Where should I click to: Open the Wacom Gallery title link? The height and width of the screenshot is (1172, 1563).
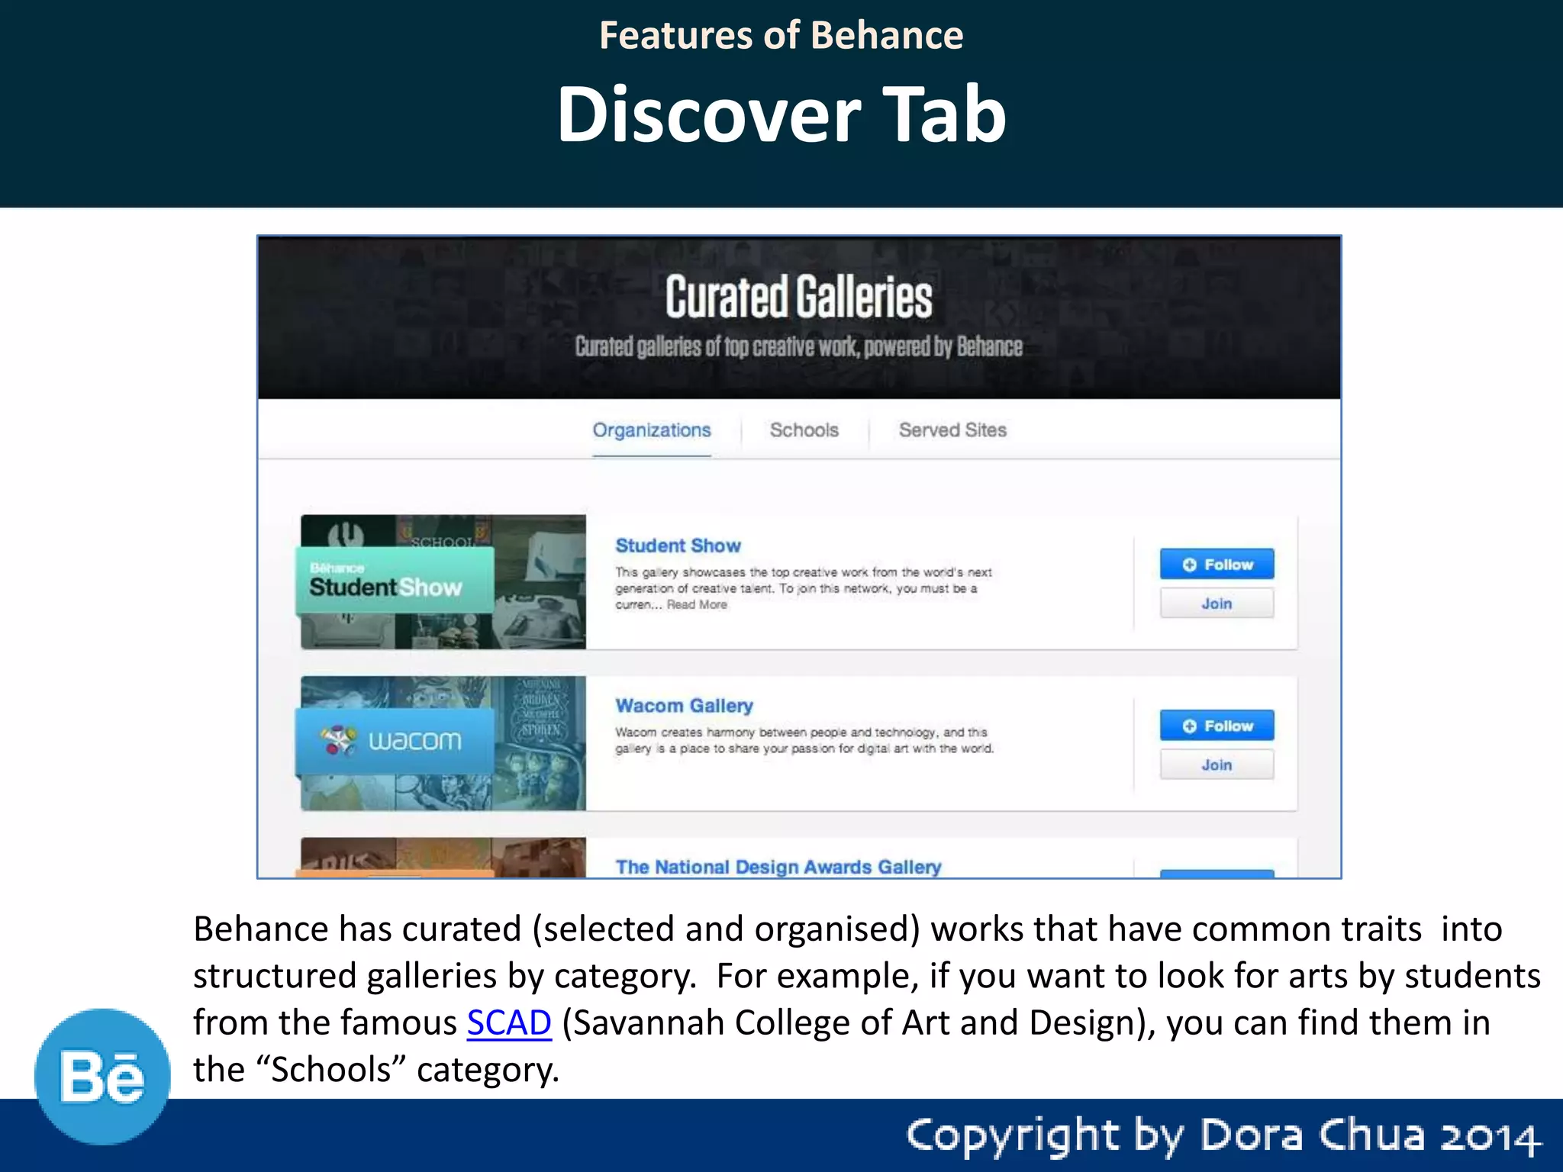tap(684, 706)
